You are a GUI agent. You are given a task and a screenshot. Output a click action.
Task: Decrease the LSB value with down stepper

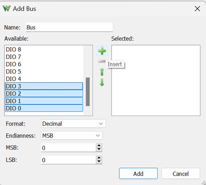click(x=99, y=161)
